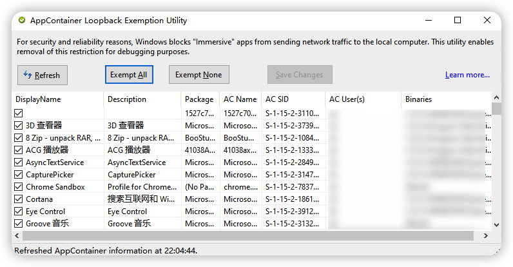Click the Exempt None button
Screen dimensions: 513x267
click(x=198, y=75)
